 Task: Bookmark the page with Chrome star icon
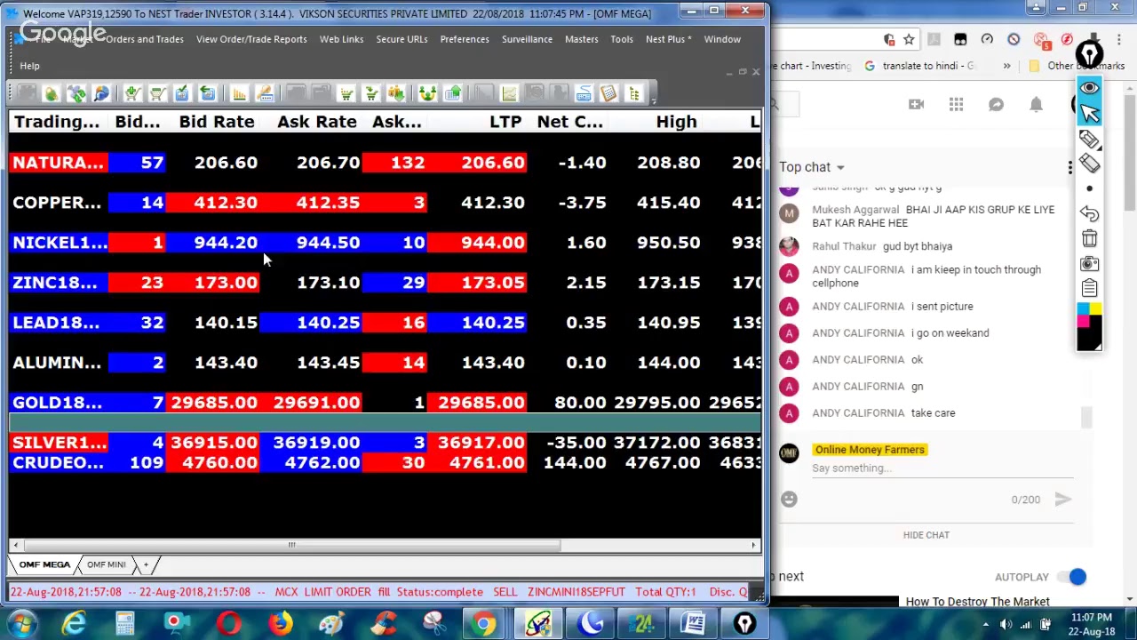(x=909, y=39)
